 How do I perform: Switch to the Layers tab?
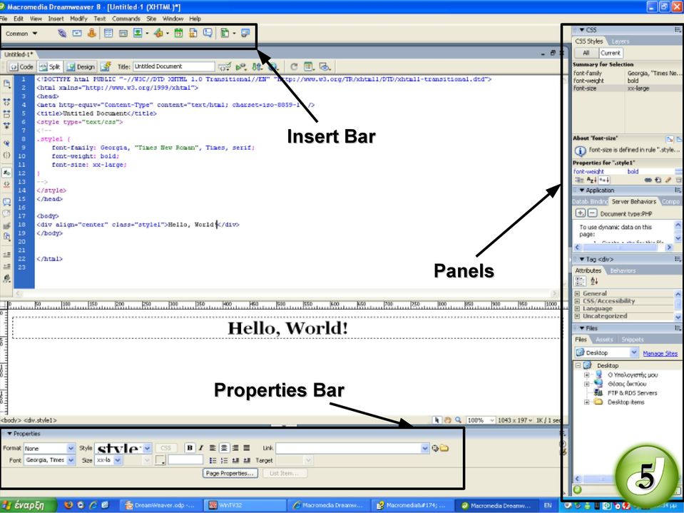click(621, 41)
